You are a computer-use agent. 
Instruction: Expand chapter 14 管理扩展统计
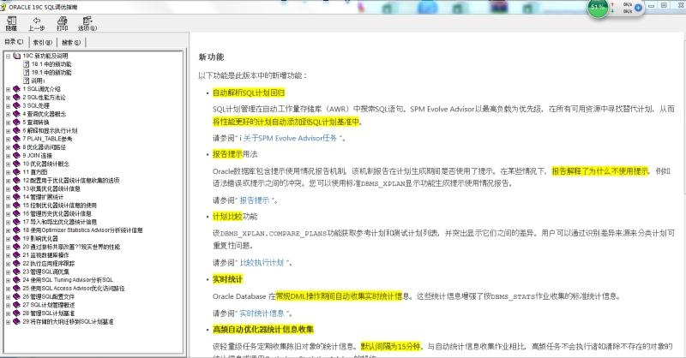click(x=8, y=197)
